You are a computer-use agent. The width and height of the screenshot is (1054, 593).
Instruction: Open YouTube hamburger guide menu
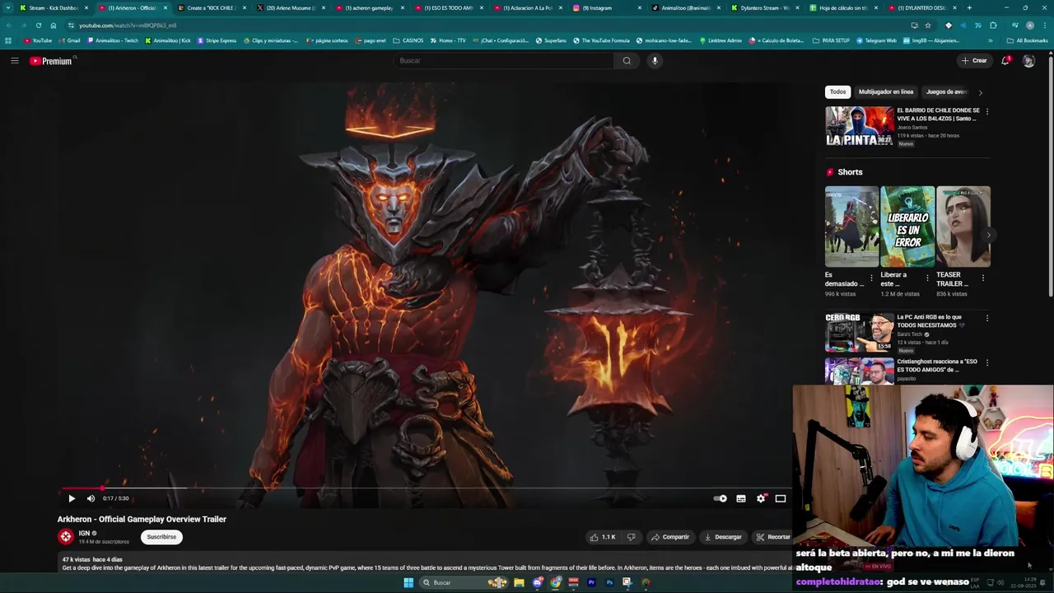[x=14, y=60]
